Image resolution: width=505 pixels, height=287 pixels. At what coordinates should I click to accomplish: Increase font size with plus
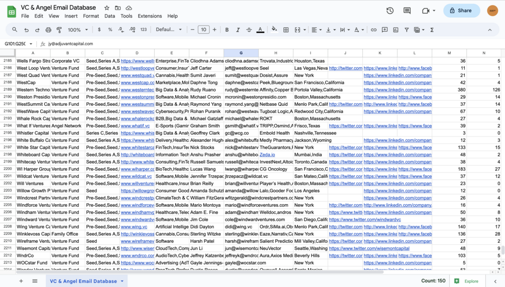pos(215,30)
